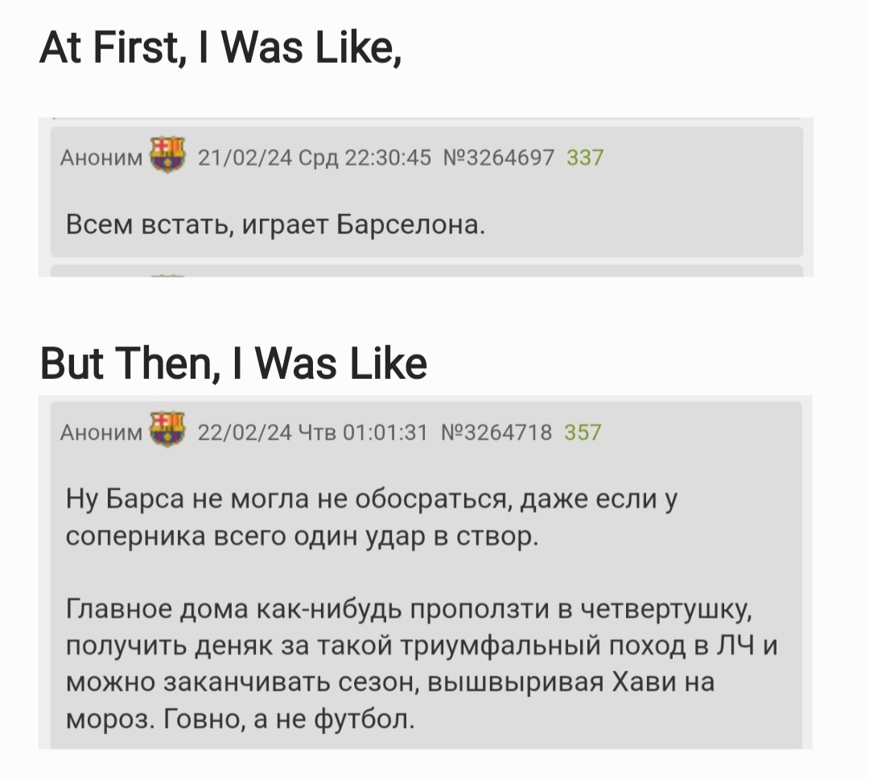Click the green reply counter 337
869x778 pixels.
click(585, 158)
